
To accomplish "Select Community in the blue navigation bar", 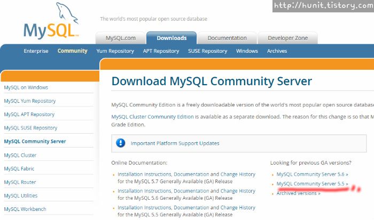I will 73,51.
